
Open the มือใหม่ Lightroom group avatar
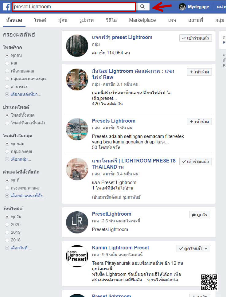(x=77, y=79)
